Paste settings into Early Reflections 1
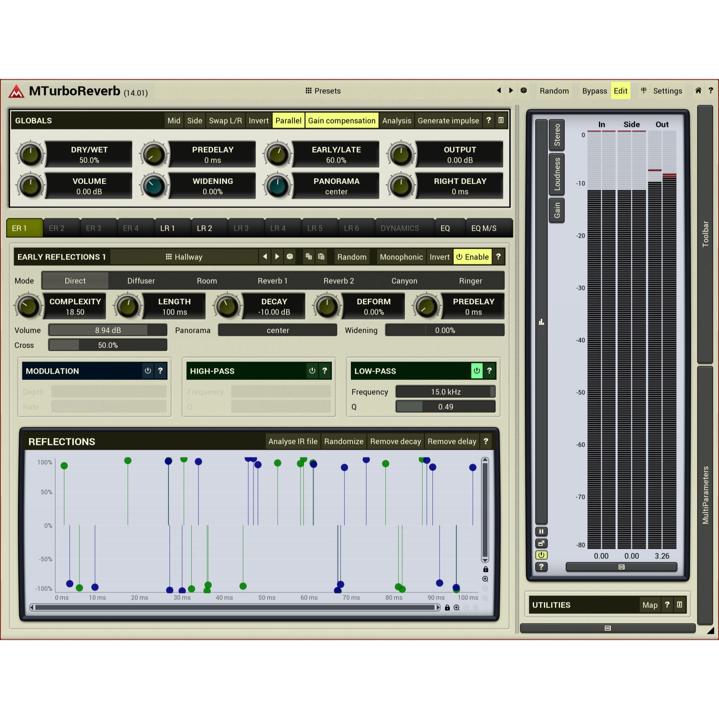Image resolution: width=719 pixels, height=719 pixels. click(x=321, y=256)
